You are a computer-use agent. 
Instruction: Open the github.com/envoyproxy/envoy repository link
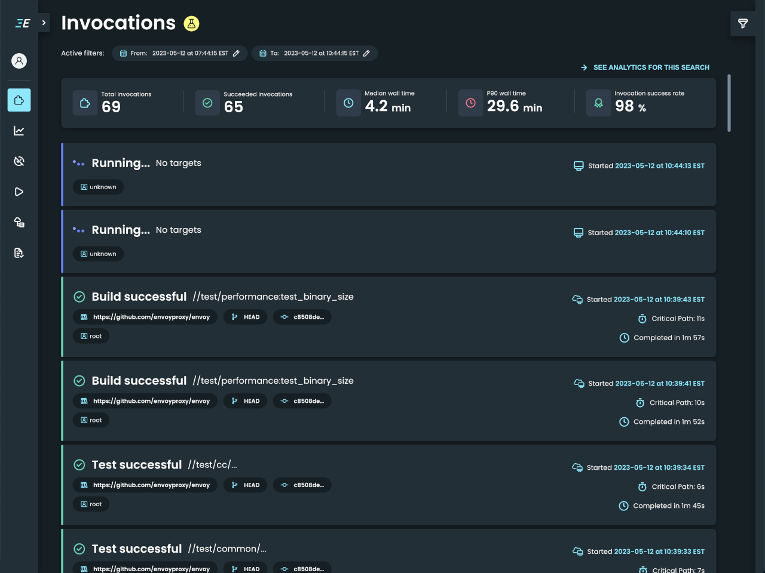point(145,317)
